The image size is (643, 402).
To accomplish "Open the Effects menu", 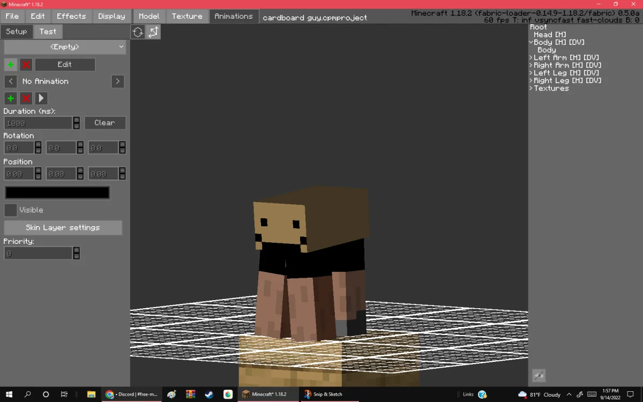I will [71, 17].
